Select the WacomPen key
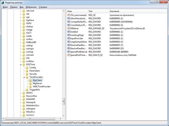This screenshot has height=126, width=169. point(31,96)
